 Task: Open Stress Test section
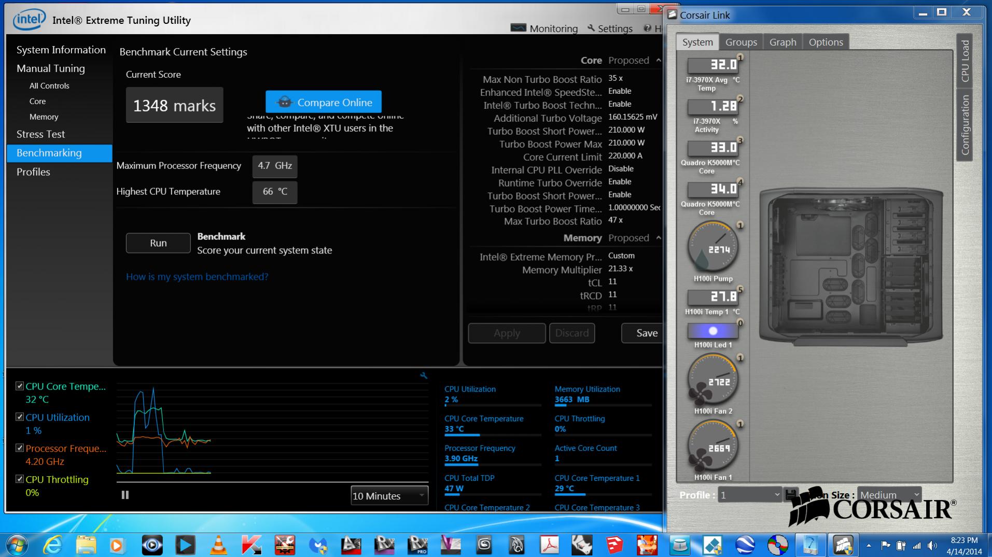pyautogui.click(x=40, y=134)
